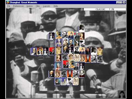The image size is (132, 99).
Task: Open the Games menu
Action: coord(30,6)
